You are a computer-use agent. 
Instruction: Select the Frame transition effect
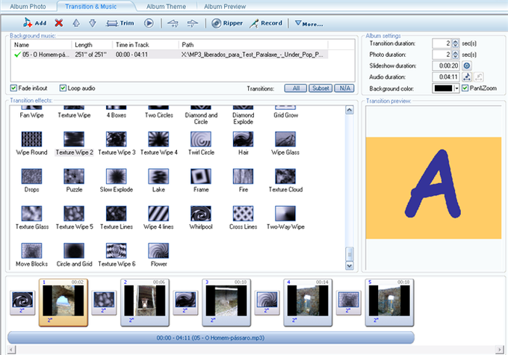pos(201,181)
